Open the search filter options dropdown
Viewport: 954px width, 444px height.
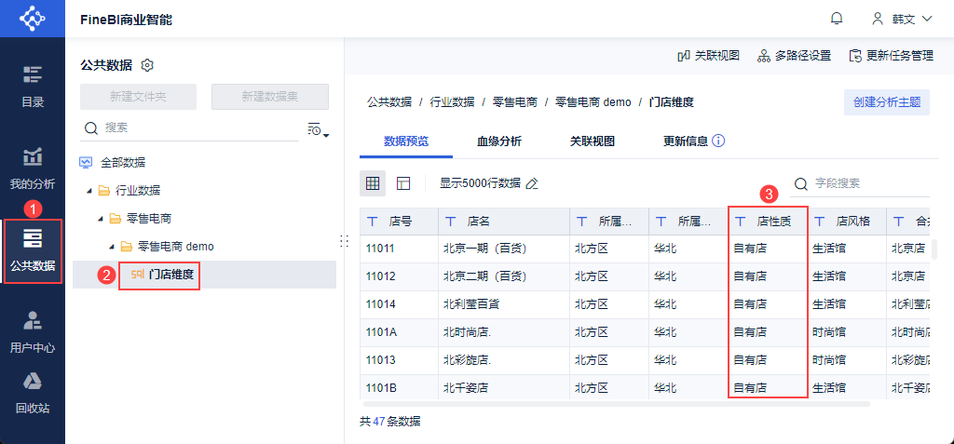pyautogui.click(x=319, y=129)
